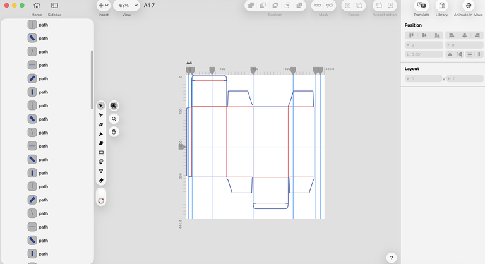485x264 pixels.
Task: Click the Zoom magnifier tool
Action: tap(114, 119)
